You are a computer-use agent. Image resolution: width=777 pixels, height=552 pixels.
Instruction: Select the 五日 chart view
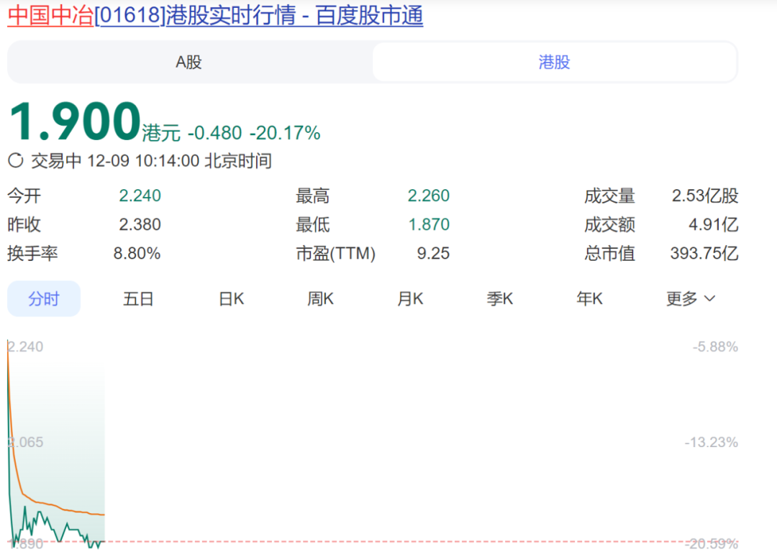[x=138, y=298]
